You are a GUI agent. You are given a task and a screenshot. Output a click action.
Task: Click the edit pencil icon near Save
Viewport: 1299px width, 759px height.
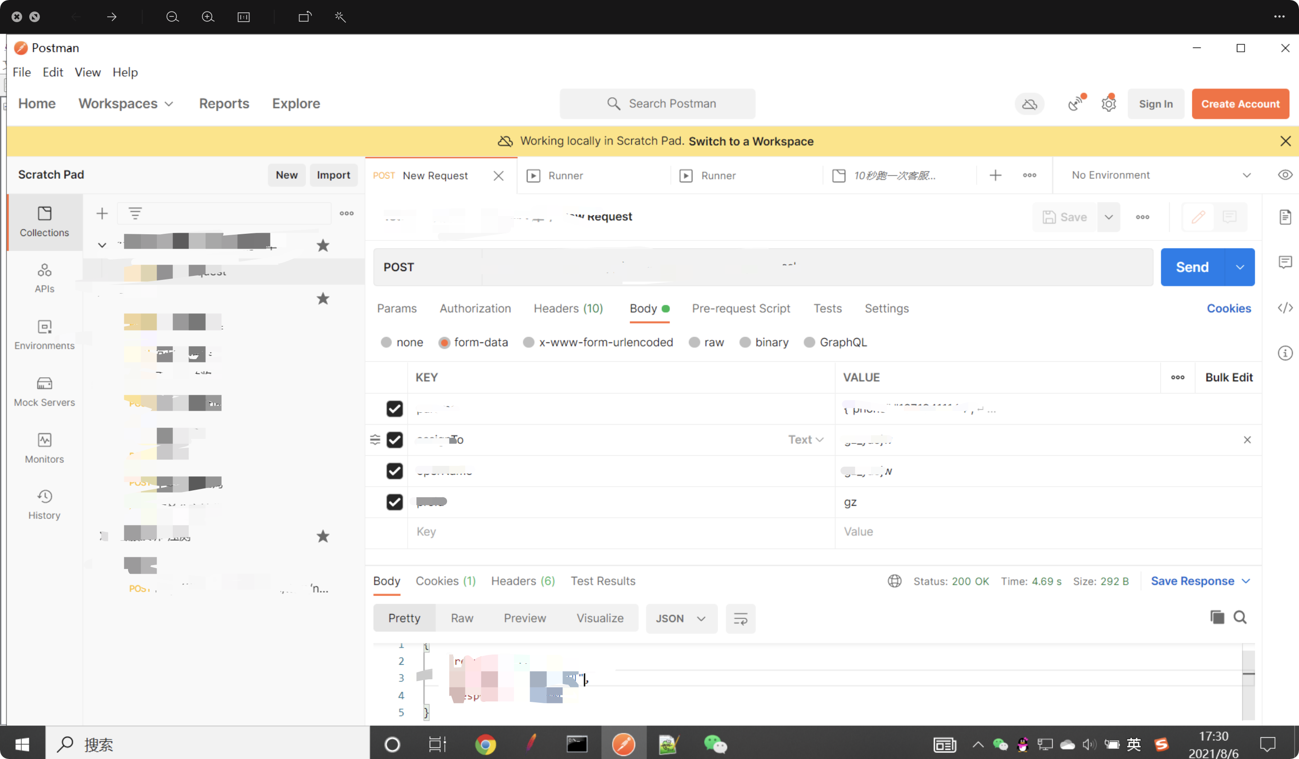pos(1198,217)
